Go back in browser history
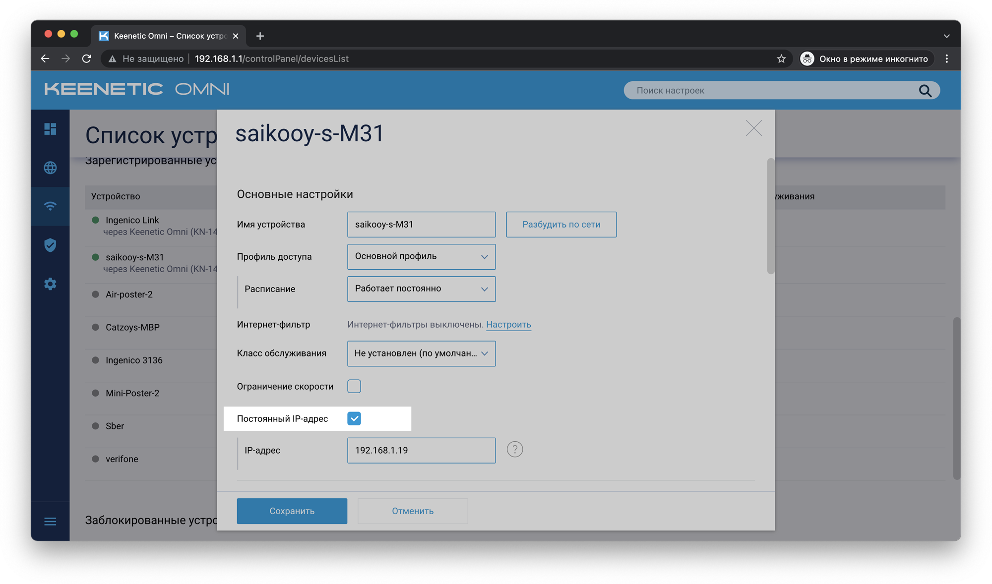 (x=45, y=58)
